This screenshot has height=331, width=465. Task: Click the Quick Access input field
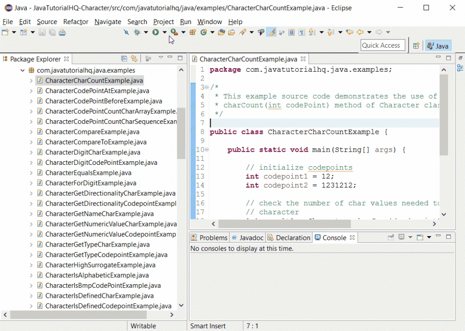(382, 45)
